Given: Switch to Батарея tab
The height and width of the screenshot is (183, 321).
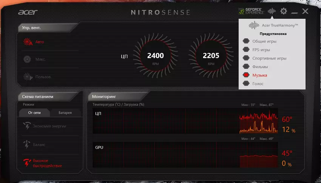Looking at the screenshot, I should click(x=65, y=112).
